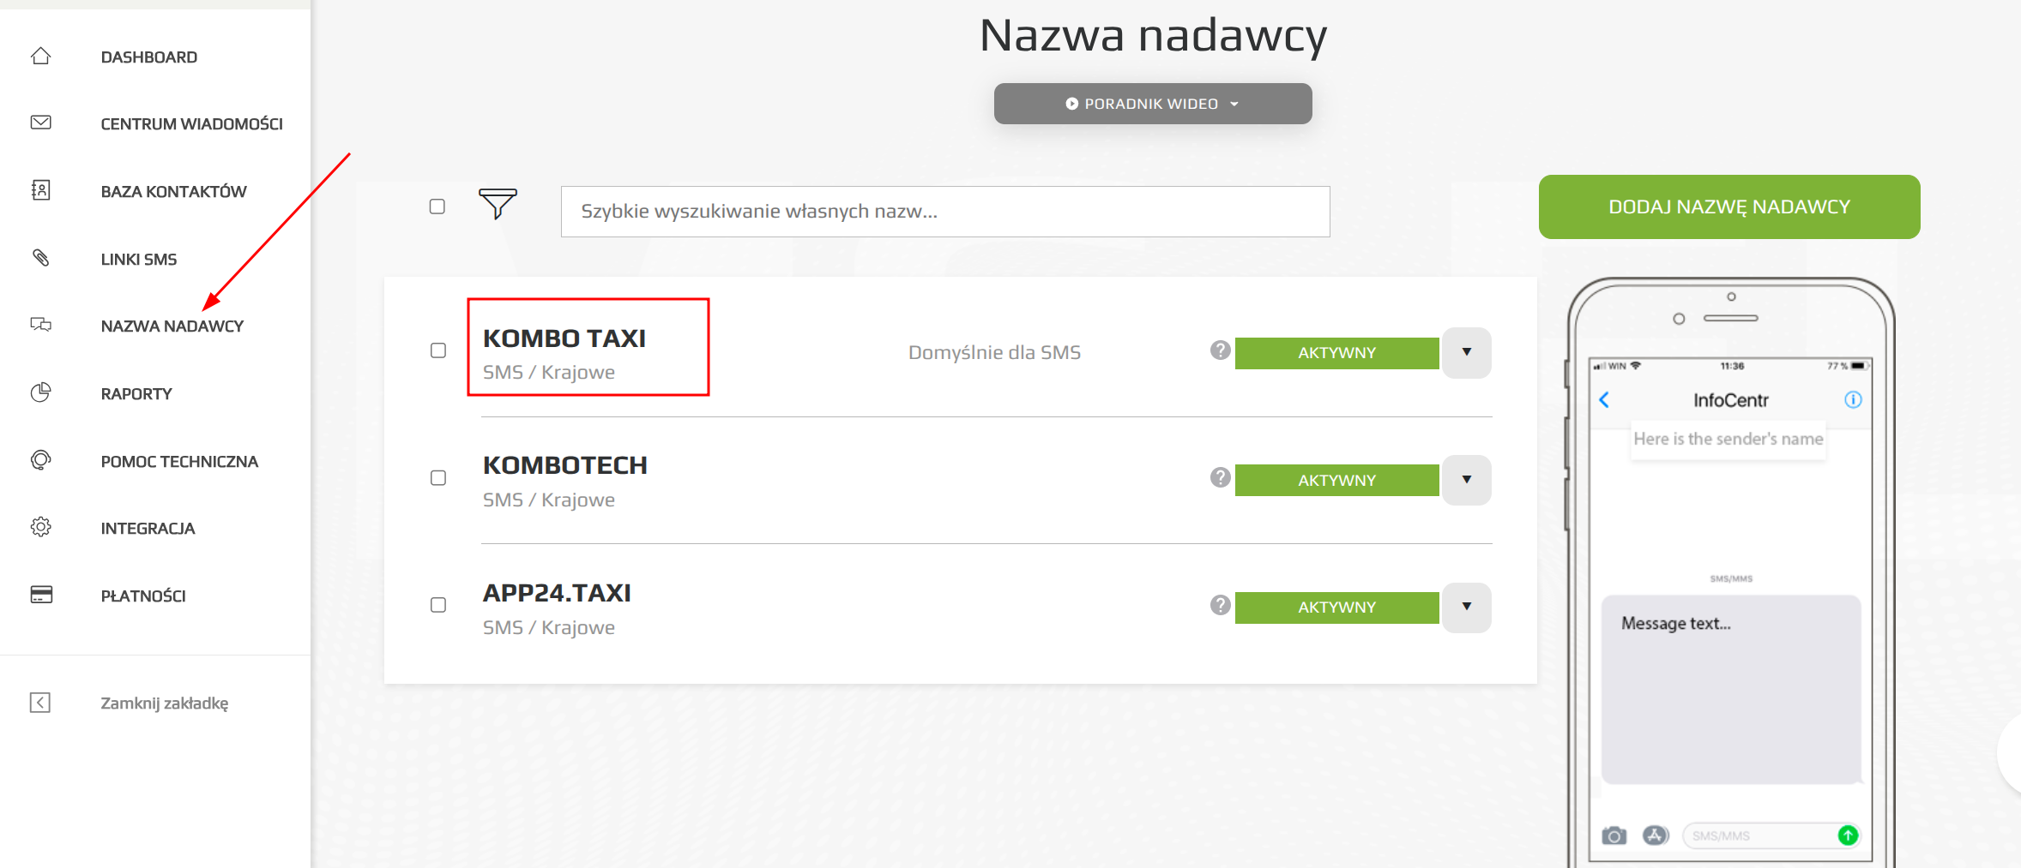Click the envelope icon for Centrum Wiadomości
Image resolution: width=2021 pixels, height=868 pixels.
tap(41, 123)
